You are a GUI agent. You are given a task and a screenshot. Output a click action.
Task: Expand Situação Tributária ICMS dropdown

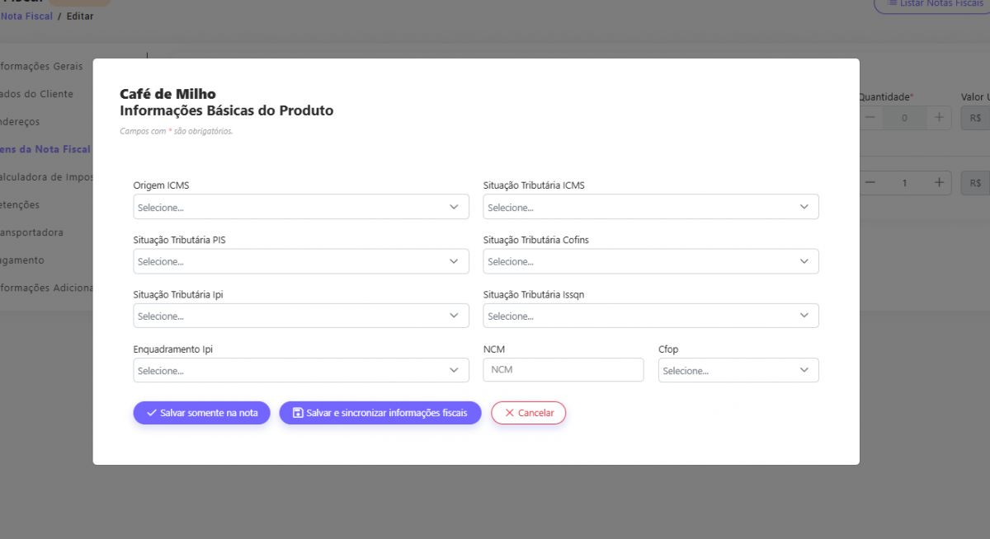click(x=650, y=207)
